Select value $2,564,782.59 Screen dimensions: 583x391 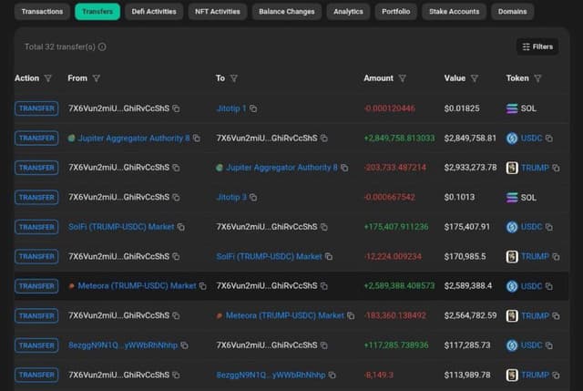tap(470, 316)
